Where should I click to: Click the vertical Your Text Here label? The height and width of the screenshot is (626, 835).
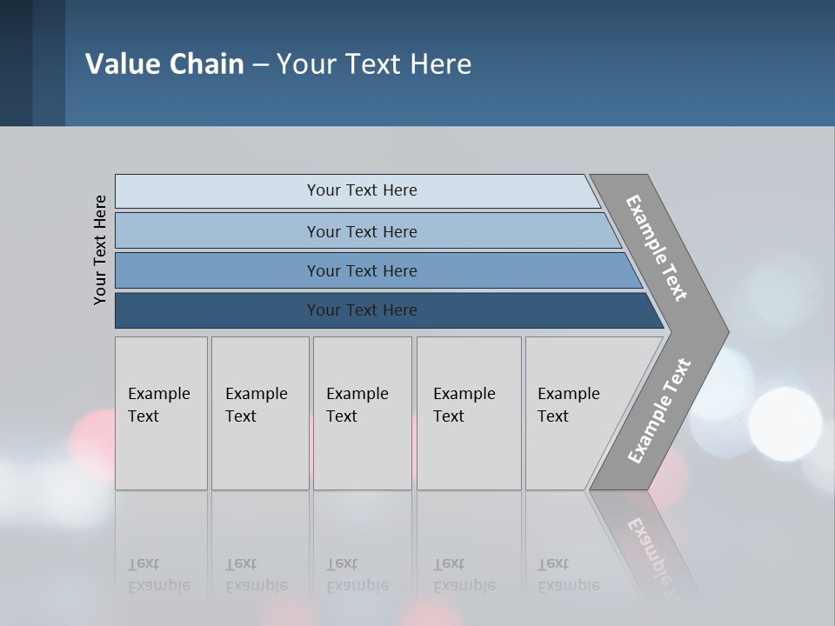pos(99,250)
